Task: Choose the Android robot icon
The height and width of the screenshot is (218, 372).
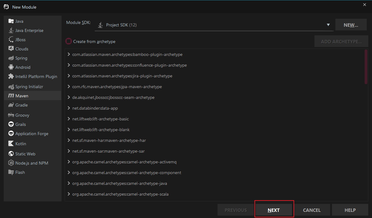Action: point(11,67)
